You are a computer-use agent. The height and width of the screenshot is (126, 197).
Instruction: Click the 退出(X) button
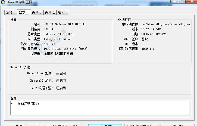click(x=178, y=125)
